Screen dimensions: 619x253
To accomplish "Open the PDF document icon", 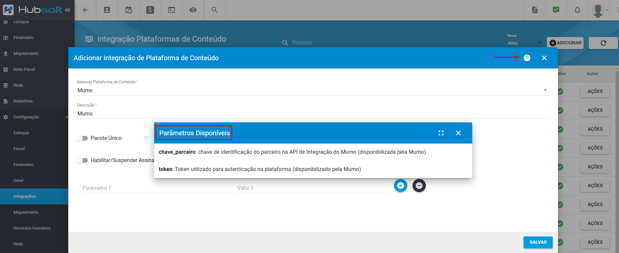I will pos(535,10).
